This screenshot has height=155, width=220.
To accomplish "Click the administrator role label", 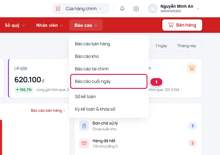I will [x=171, y=11].
